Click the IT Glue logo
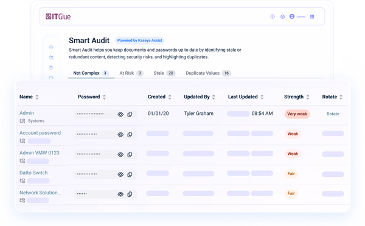Screen dimensions: 365x226 point(58,16)
